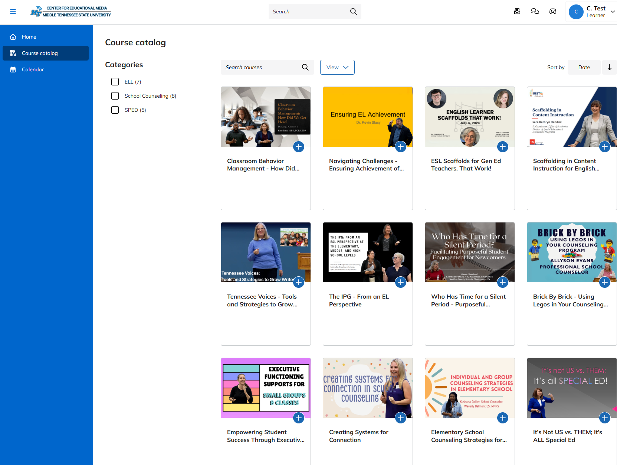Open Calendar from the sidebar
Viewport: 617px width, 465px height.
tap(33, 69)
